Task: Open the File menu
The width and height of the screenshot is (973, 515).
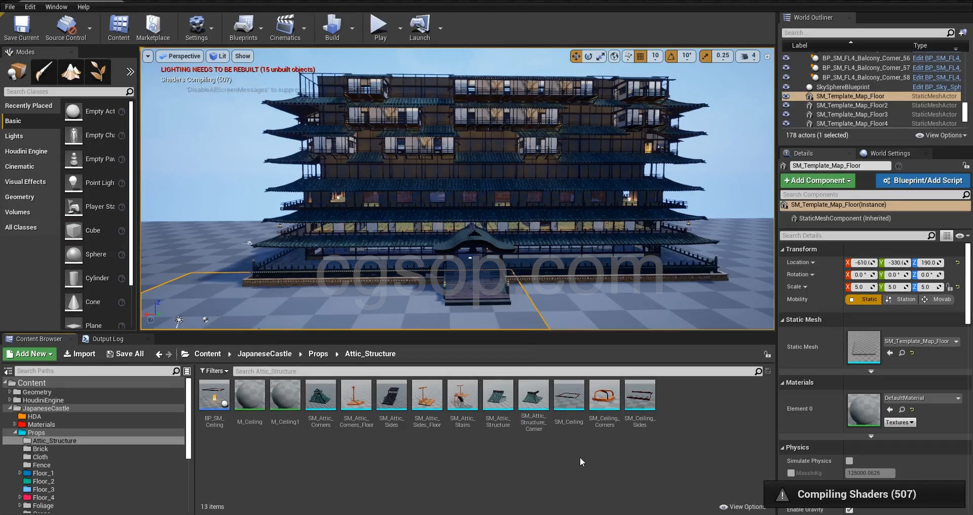Action: [x=10, y=7]
